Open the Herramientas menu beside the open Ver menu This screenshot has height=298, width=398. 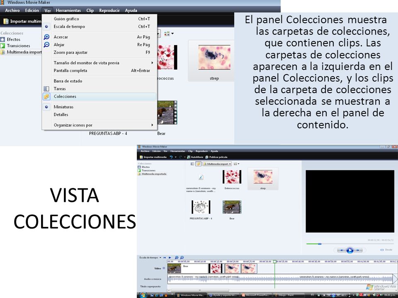tap(68, 10)
